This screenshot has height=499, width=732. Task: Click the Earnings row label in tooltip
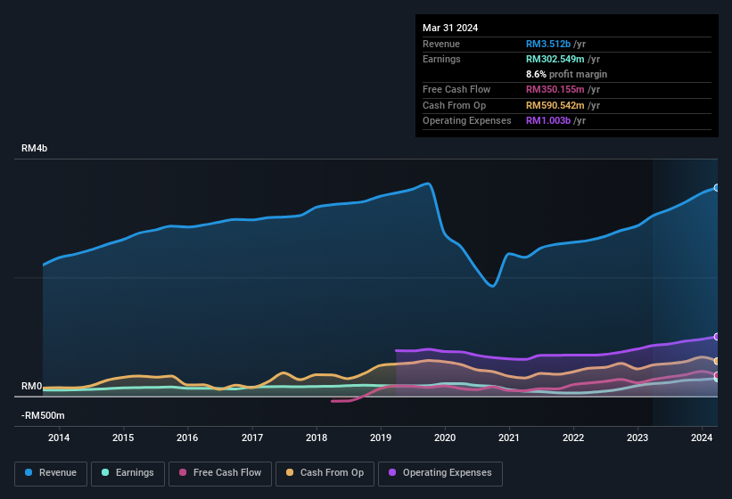441,59
